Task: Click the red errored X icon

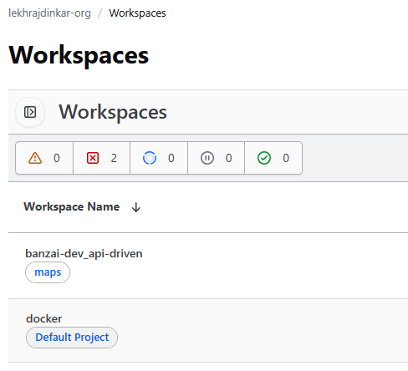Action: tap(93, 158)
